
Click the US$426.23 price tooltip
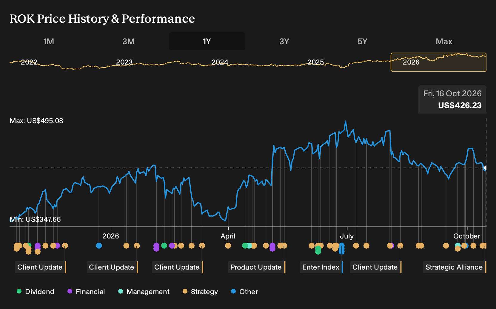(452, 100)
